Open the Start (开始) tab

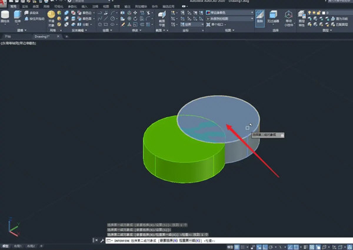(8, 36)
